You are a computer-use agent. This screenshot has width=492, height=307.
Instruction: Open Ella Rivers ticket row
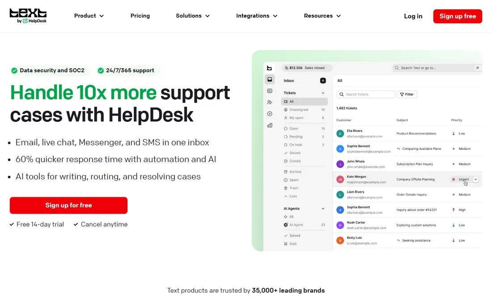[x=407, y=133]
